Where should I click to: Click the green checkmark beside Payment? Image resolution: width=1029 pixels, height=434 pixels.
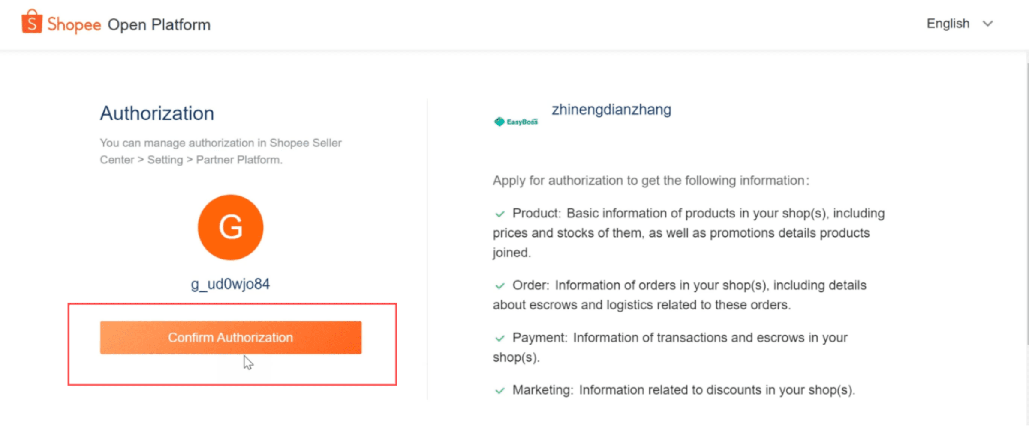point(500,338)
